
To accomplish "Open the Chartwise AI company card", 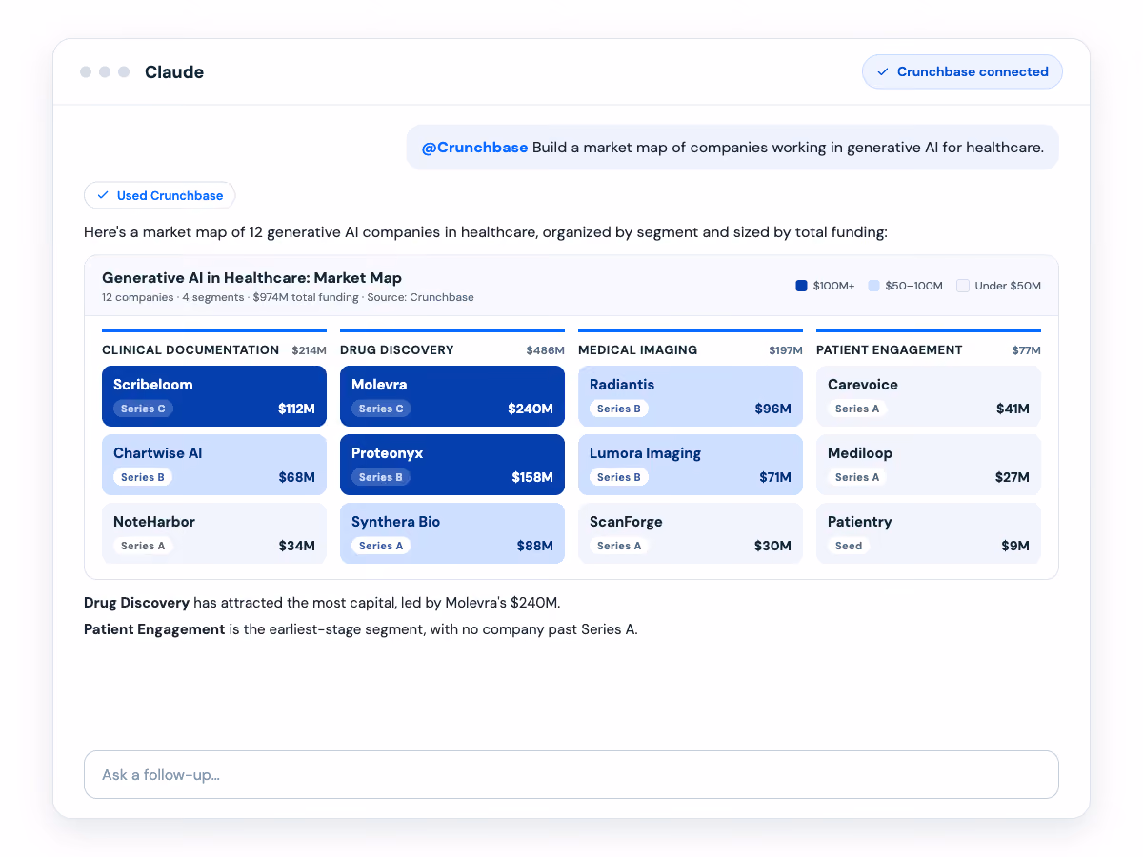I will tap(214, 465).
